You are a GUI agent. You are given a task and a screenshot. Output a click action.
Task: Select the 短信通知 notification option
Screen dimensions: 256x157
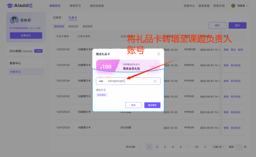click(x=102, y=95)
